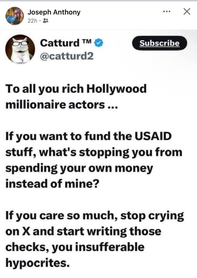This screenshot has width=197, height=278.
Task: Click the blue verified checkmark badge
Action: [98, 43]
